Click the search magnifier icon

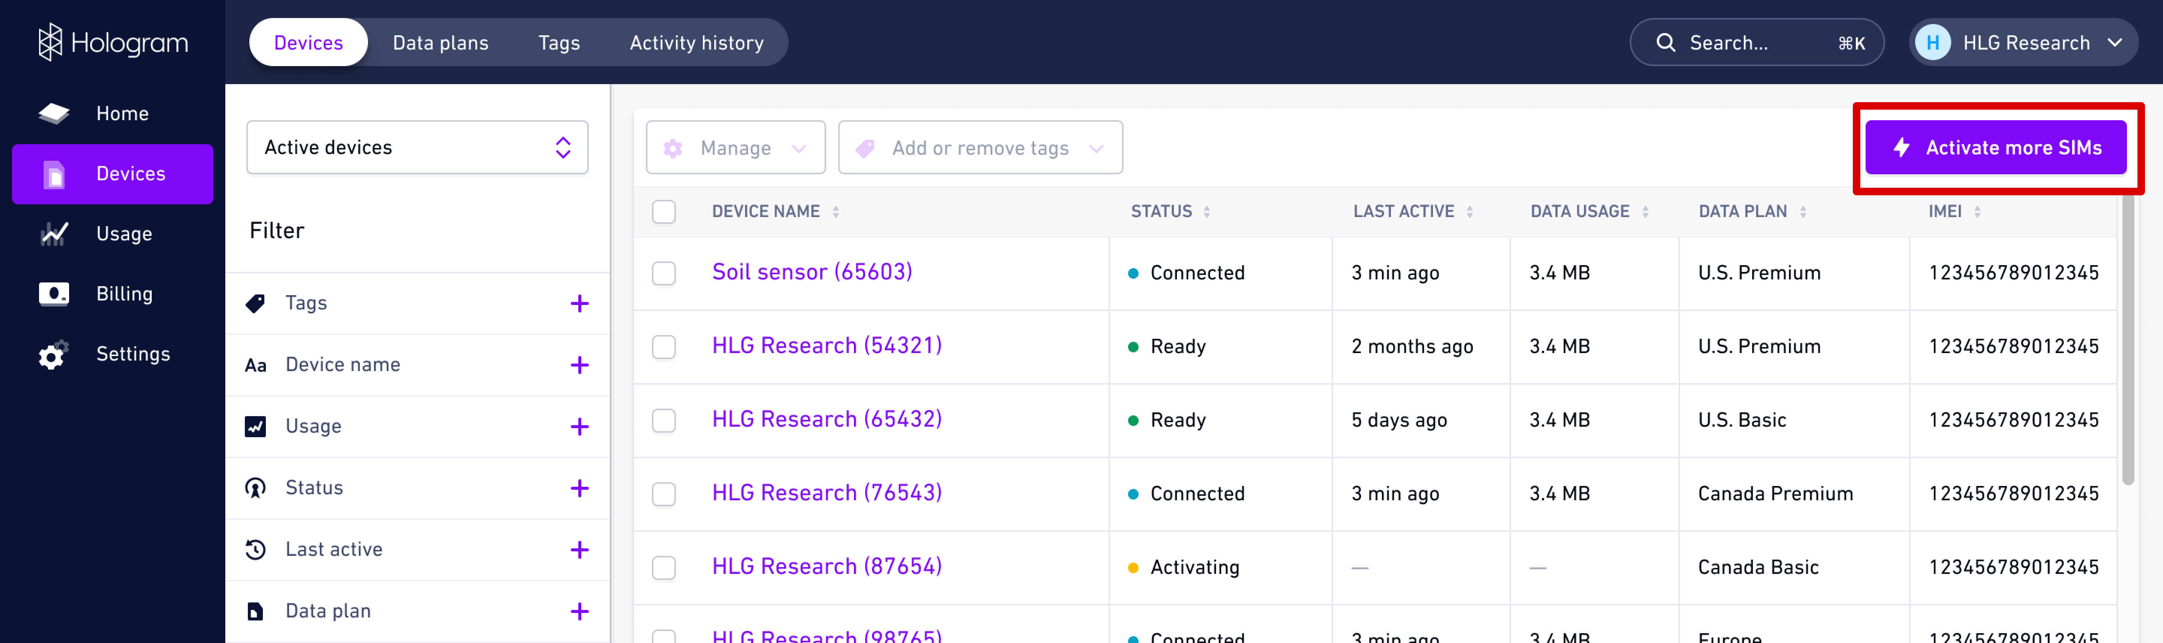coord(1665,43)
